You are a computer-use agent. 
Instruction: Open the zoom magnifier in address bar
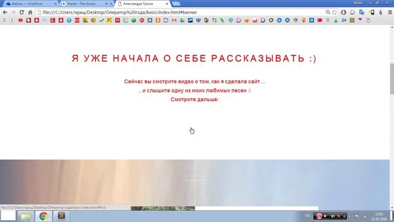tap(328, 12)
